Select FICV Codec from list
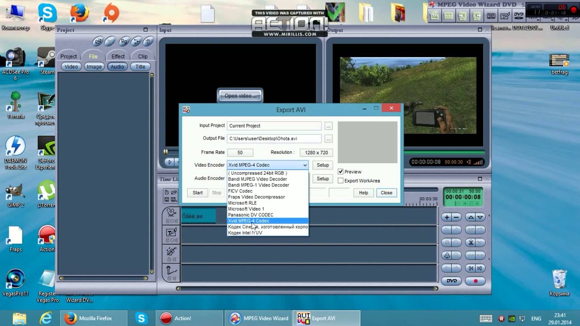580x326 pixels. point(267,191)
